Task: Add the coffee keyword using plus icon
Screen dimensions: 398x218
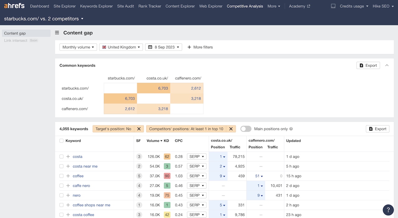Action: point(68,176)
